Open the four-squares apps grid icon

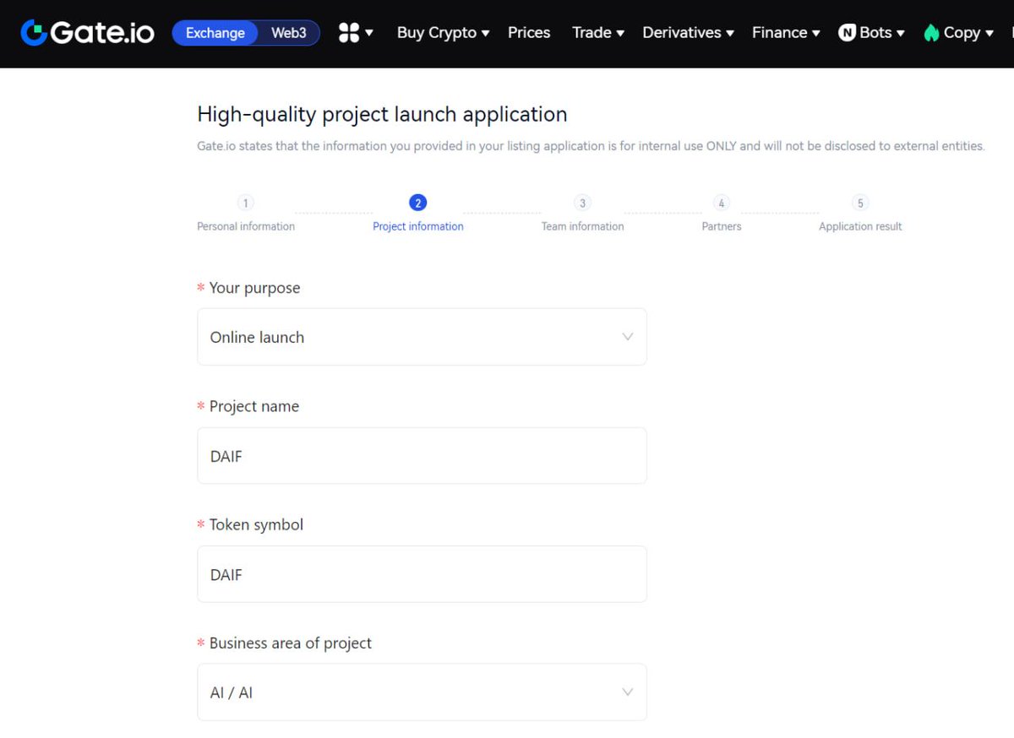tap(348, 33)
